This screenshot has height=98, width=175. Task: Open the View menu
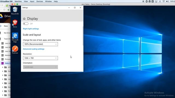26,1
